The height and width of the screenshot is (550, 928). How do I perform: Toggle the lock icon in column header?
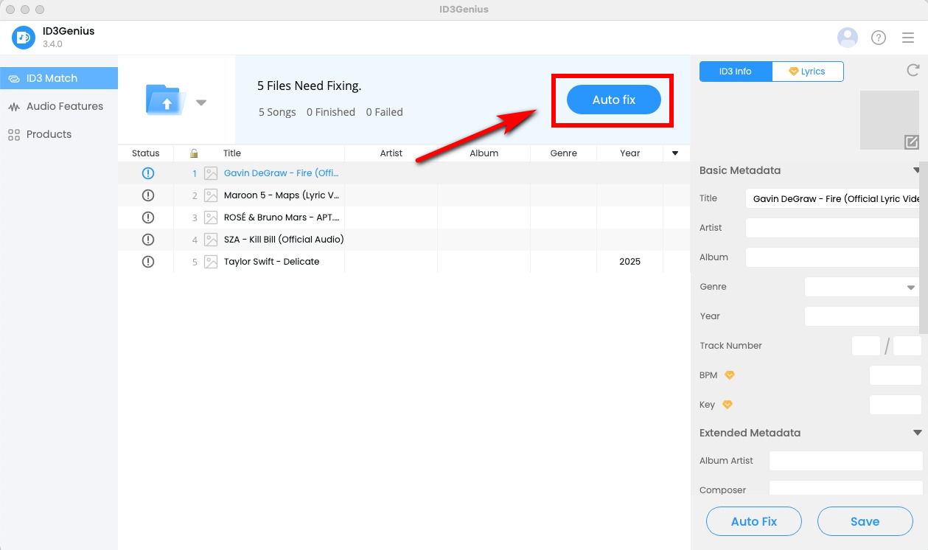(x=194, y=153)
